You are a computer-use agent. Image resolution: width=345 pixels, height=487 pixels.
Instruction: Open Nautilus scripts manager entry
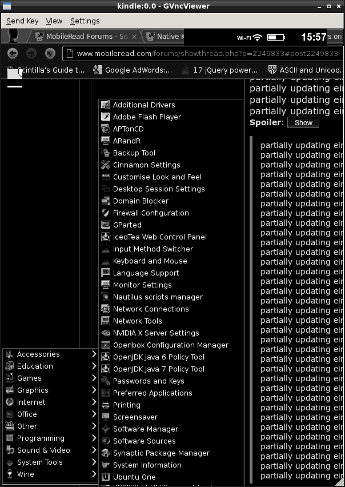171,297
